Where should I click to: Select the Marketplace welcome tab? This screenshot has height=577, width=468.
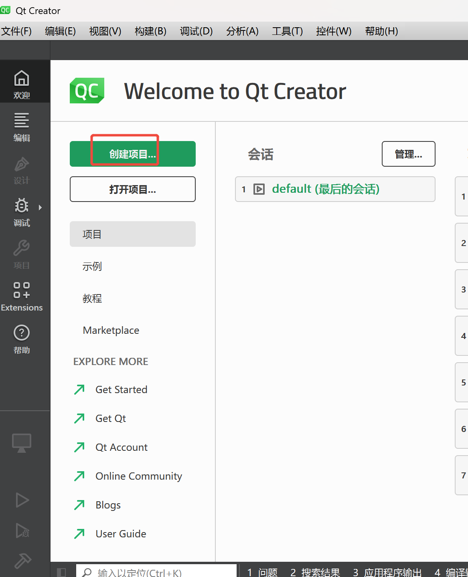(133, 330)
